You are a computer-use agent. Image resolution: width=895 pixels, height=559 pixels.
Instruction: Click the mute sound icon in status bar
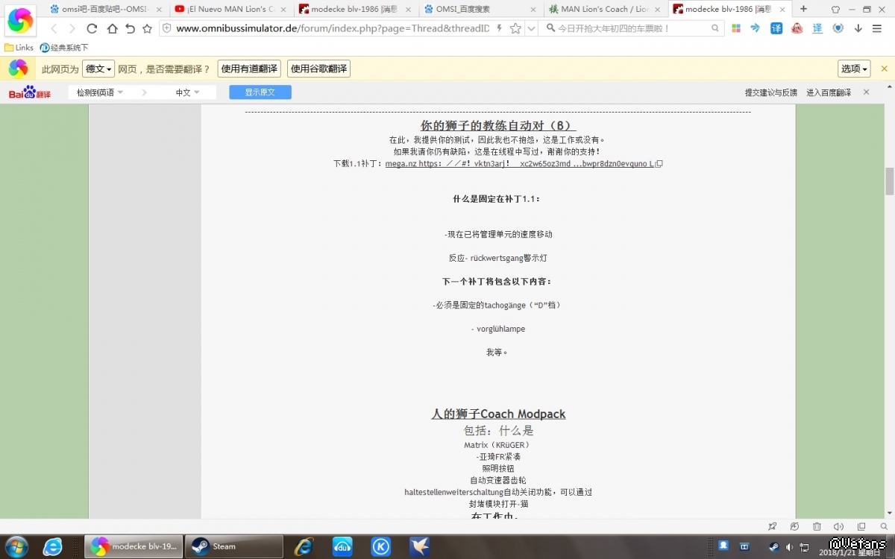[x=838, y=527]
